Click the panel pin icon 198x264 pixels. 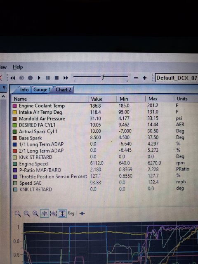tap(4, 87)
